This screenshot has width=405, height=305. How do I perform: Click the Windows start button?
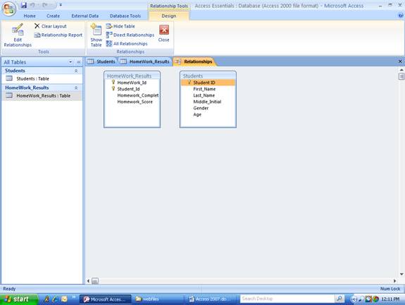18,299
